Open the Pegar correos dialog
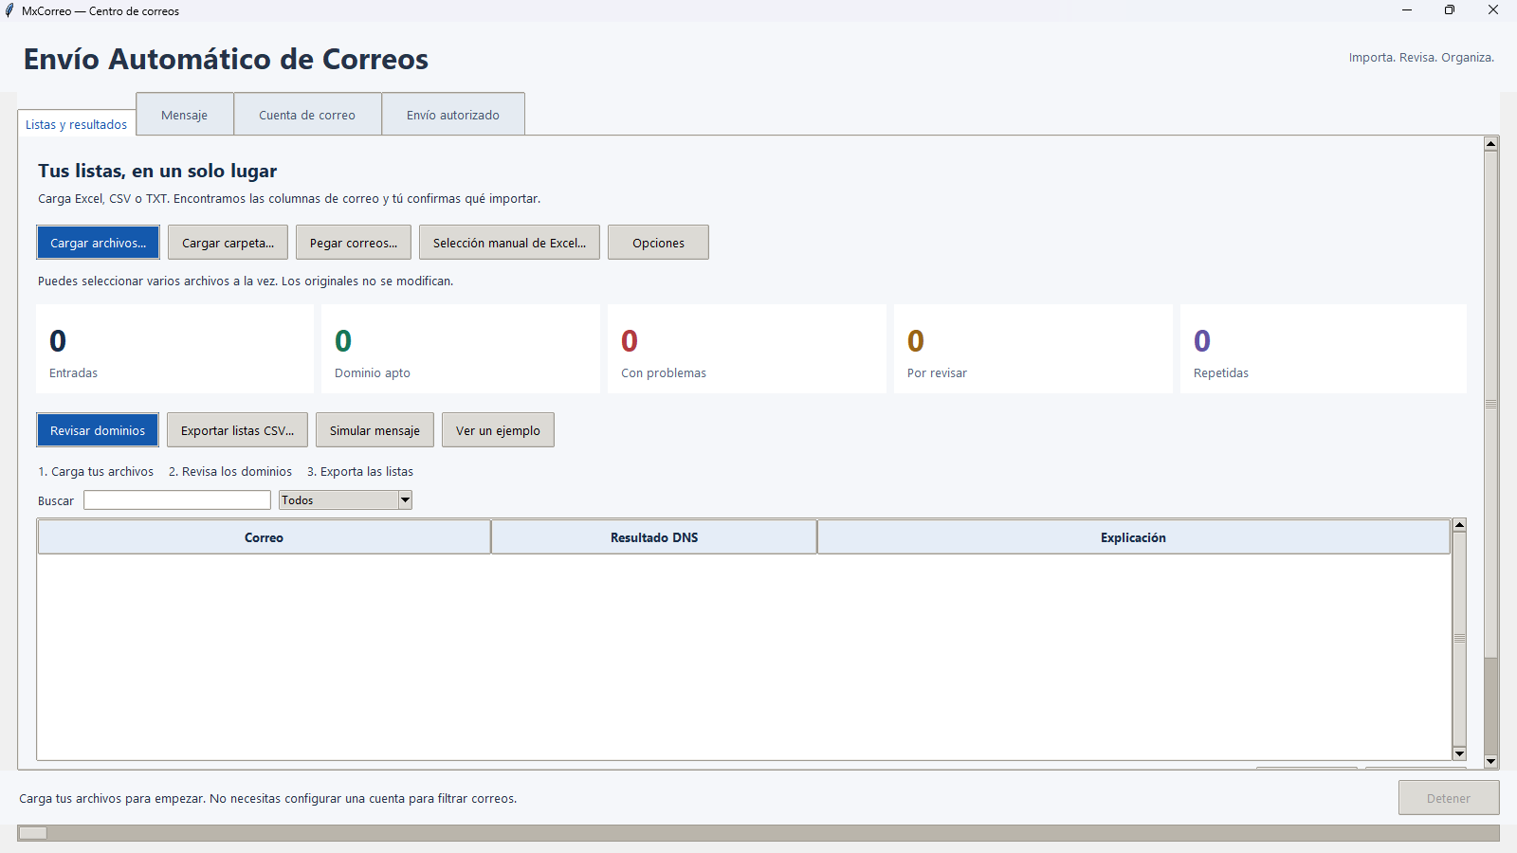Viewport: 1517px width, 853px height. point(354,243)
